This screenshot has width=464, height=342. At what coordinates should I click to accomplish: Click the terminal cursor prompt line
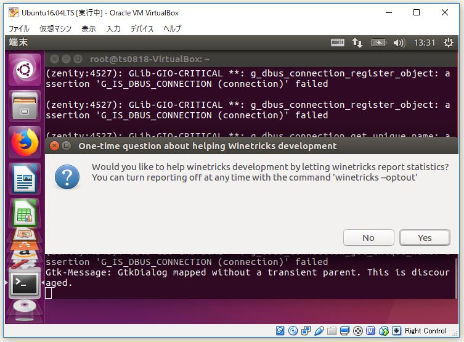point(49,293)
